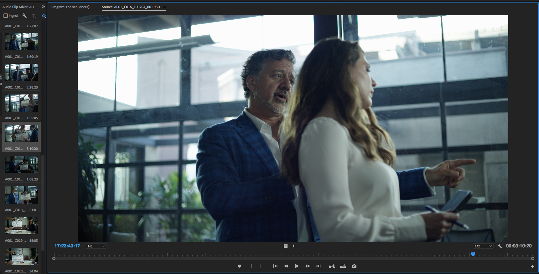Image resolution: width=539 pixels, height=274 pixels.
Task: Toggle the eye visibility icon in the media browser
Action: tap(44, 16)
